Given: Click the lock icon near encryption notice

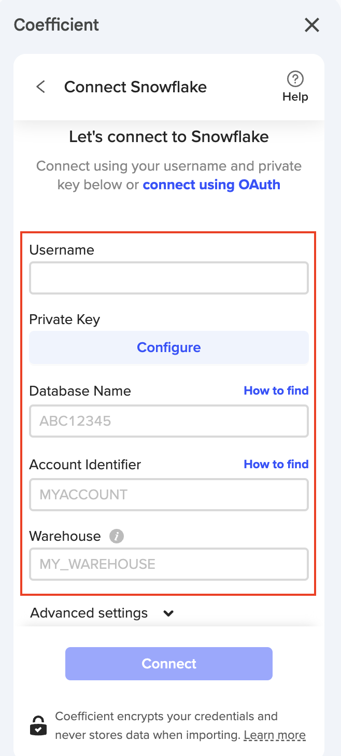Looking at the screenshot, I should point(38,726).
